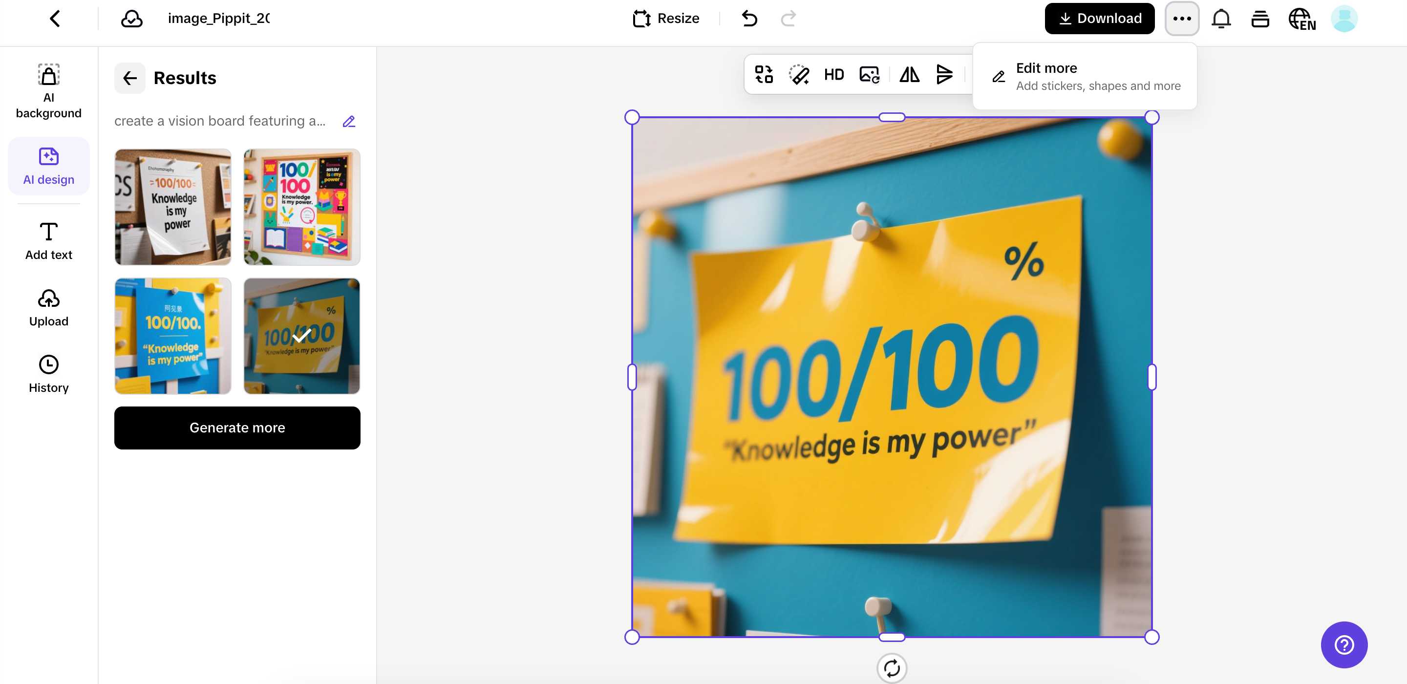This screenshot has height=684, width=1407.
Task: Switch language via the EN globe icon
Action: tap(1302, 18)
